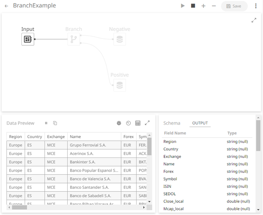The height and width of the screenshot is (215, 263).
Task: Switch Data Preview to table grid view
Action: (x=138, y=123)
